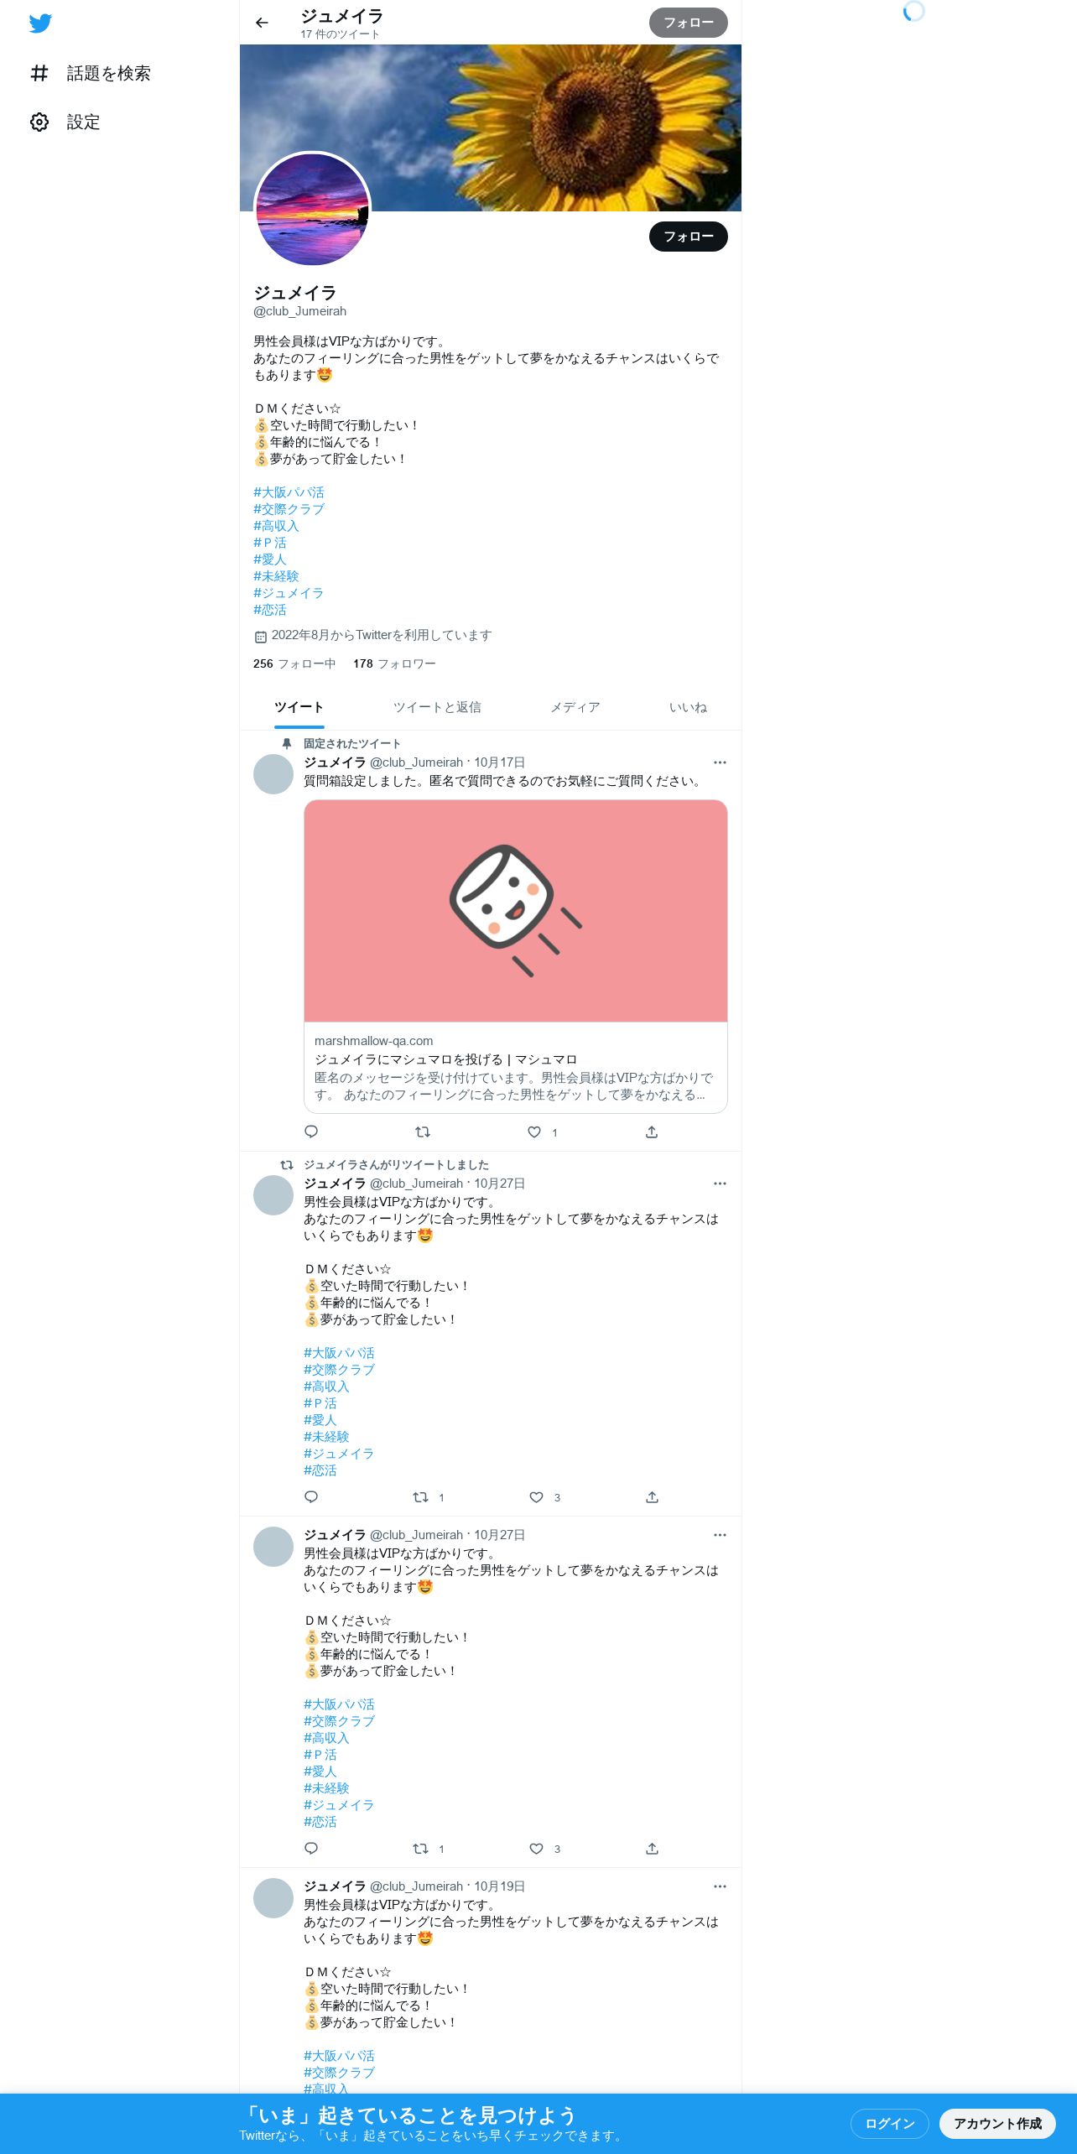This screenshot has height=2154, width=1077.
Task: Open the #大阪パパ活 hashtag in bio
Action: pos(289,492)
